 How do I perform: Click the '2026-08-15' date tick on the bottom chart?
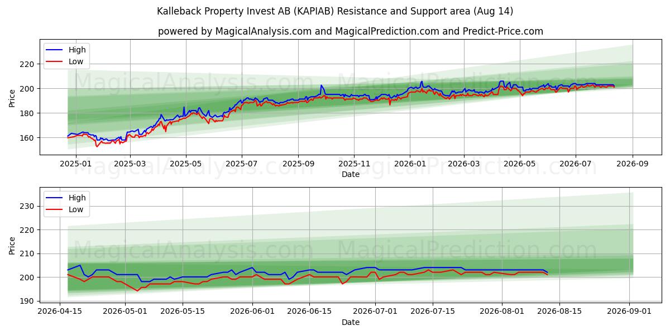559,312
